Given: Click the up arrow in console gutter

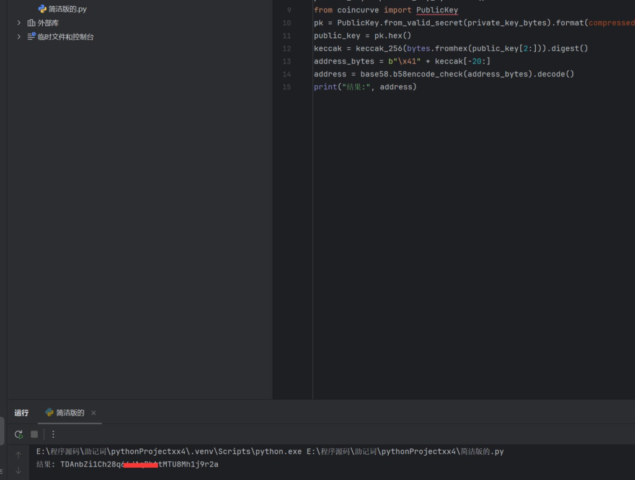Looking at the screenshot, I should (18, 455).
